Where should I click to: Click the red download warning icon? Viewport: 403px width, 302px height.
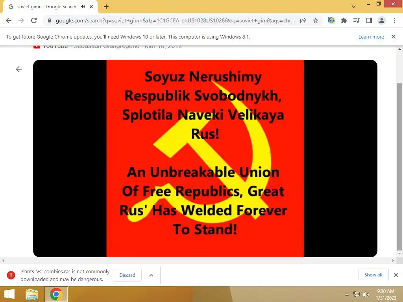[11, 275]
